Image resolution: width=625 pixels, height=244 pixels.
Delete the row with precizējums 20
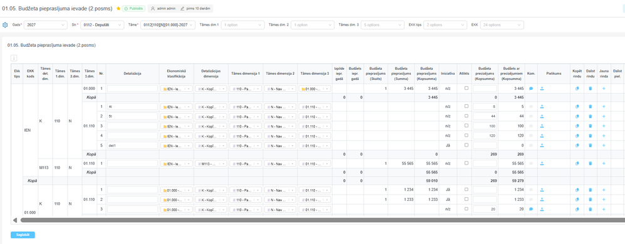coord(591,209)
